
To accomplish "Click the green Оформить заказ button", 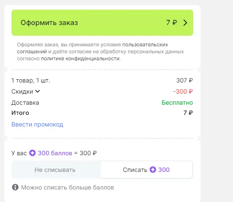I will coord(102,23).
